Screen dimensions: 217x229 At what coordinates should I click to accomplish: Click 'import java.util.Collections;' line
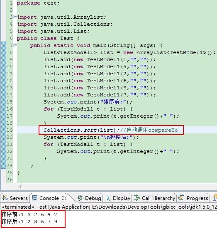coord(65,24)
